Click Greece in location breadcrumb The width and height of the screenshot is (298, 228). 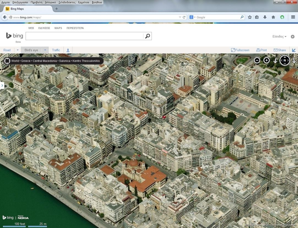[x=26, y=61]
